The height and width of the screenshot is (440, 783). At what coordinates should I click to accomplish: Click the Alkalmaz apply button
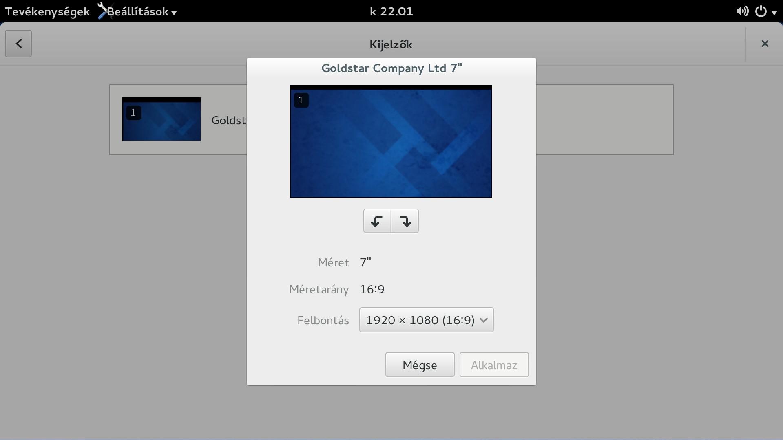494,365
